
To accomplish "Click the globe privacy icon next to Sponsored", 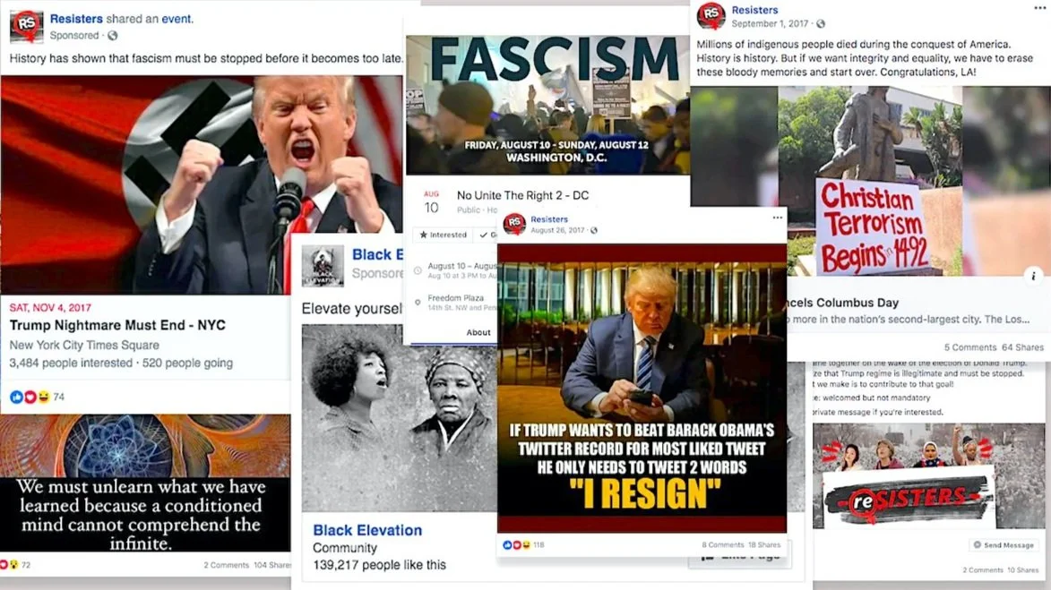I will click(113, 36).
